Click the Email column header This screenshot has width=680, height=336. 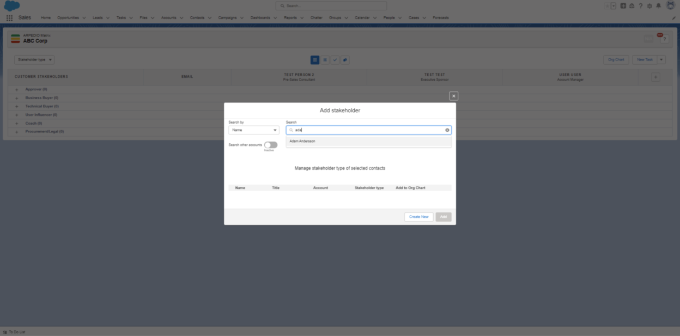[x=187, y=77]
